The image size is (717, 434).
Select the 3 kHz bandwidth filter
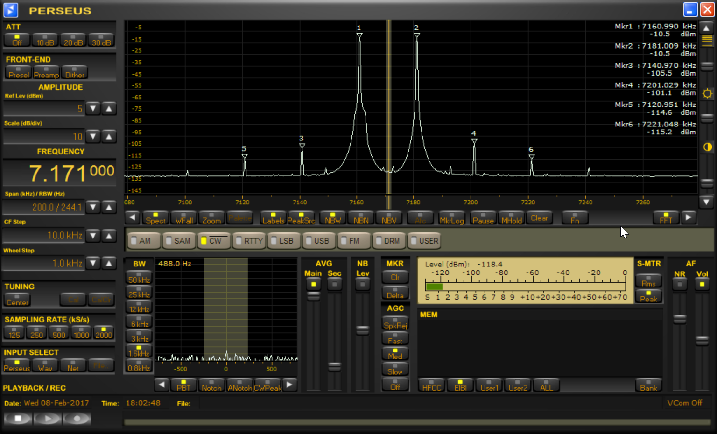[139, 336]
